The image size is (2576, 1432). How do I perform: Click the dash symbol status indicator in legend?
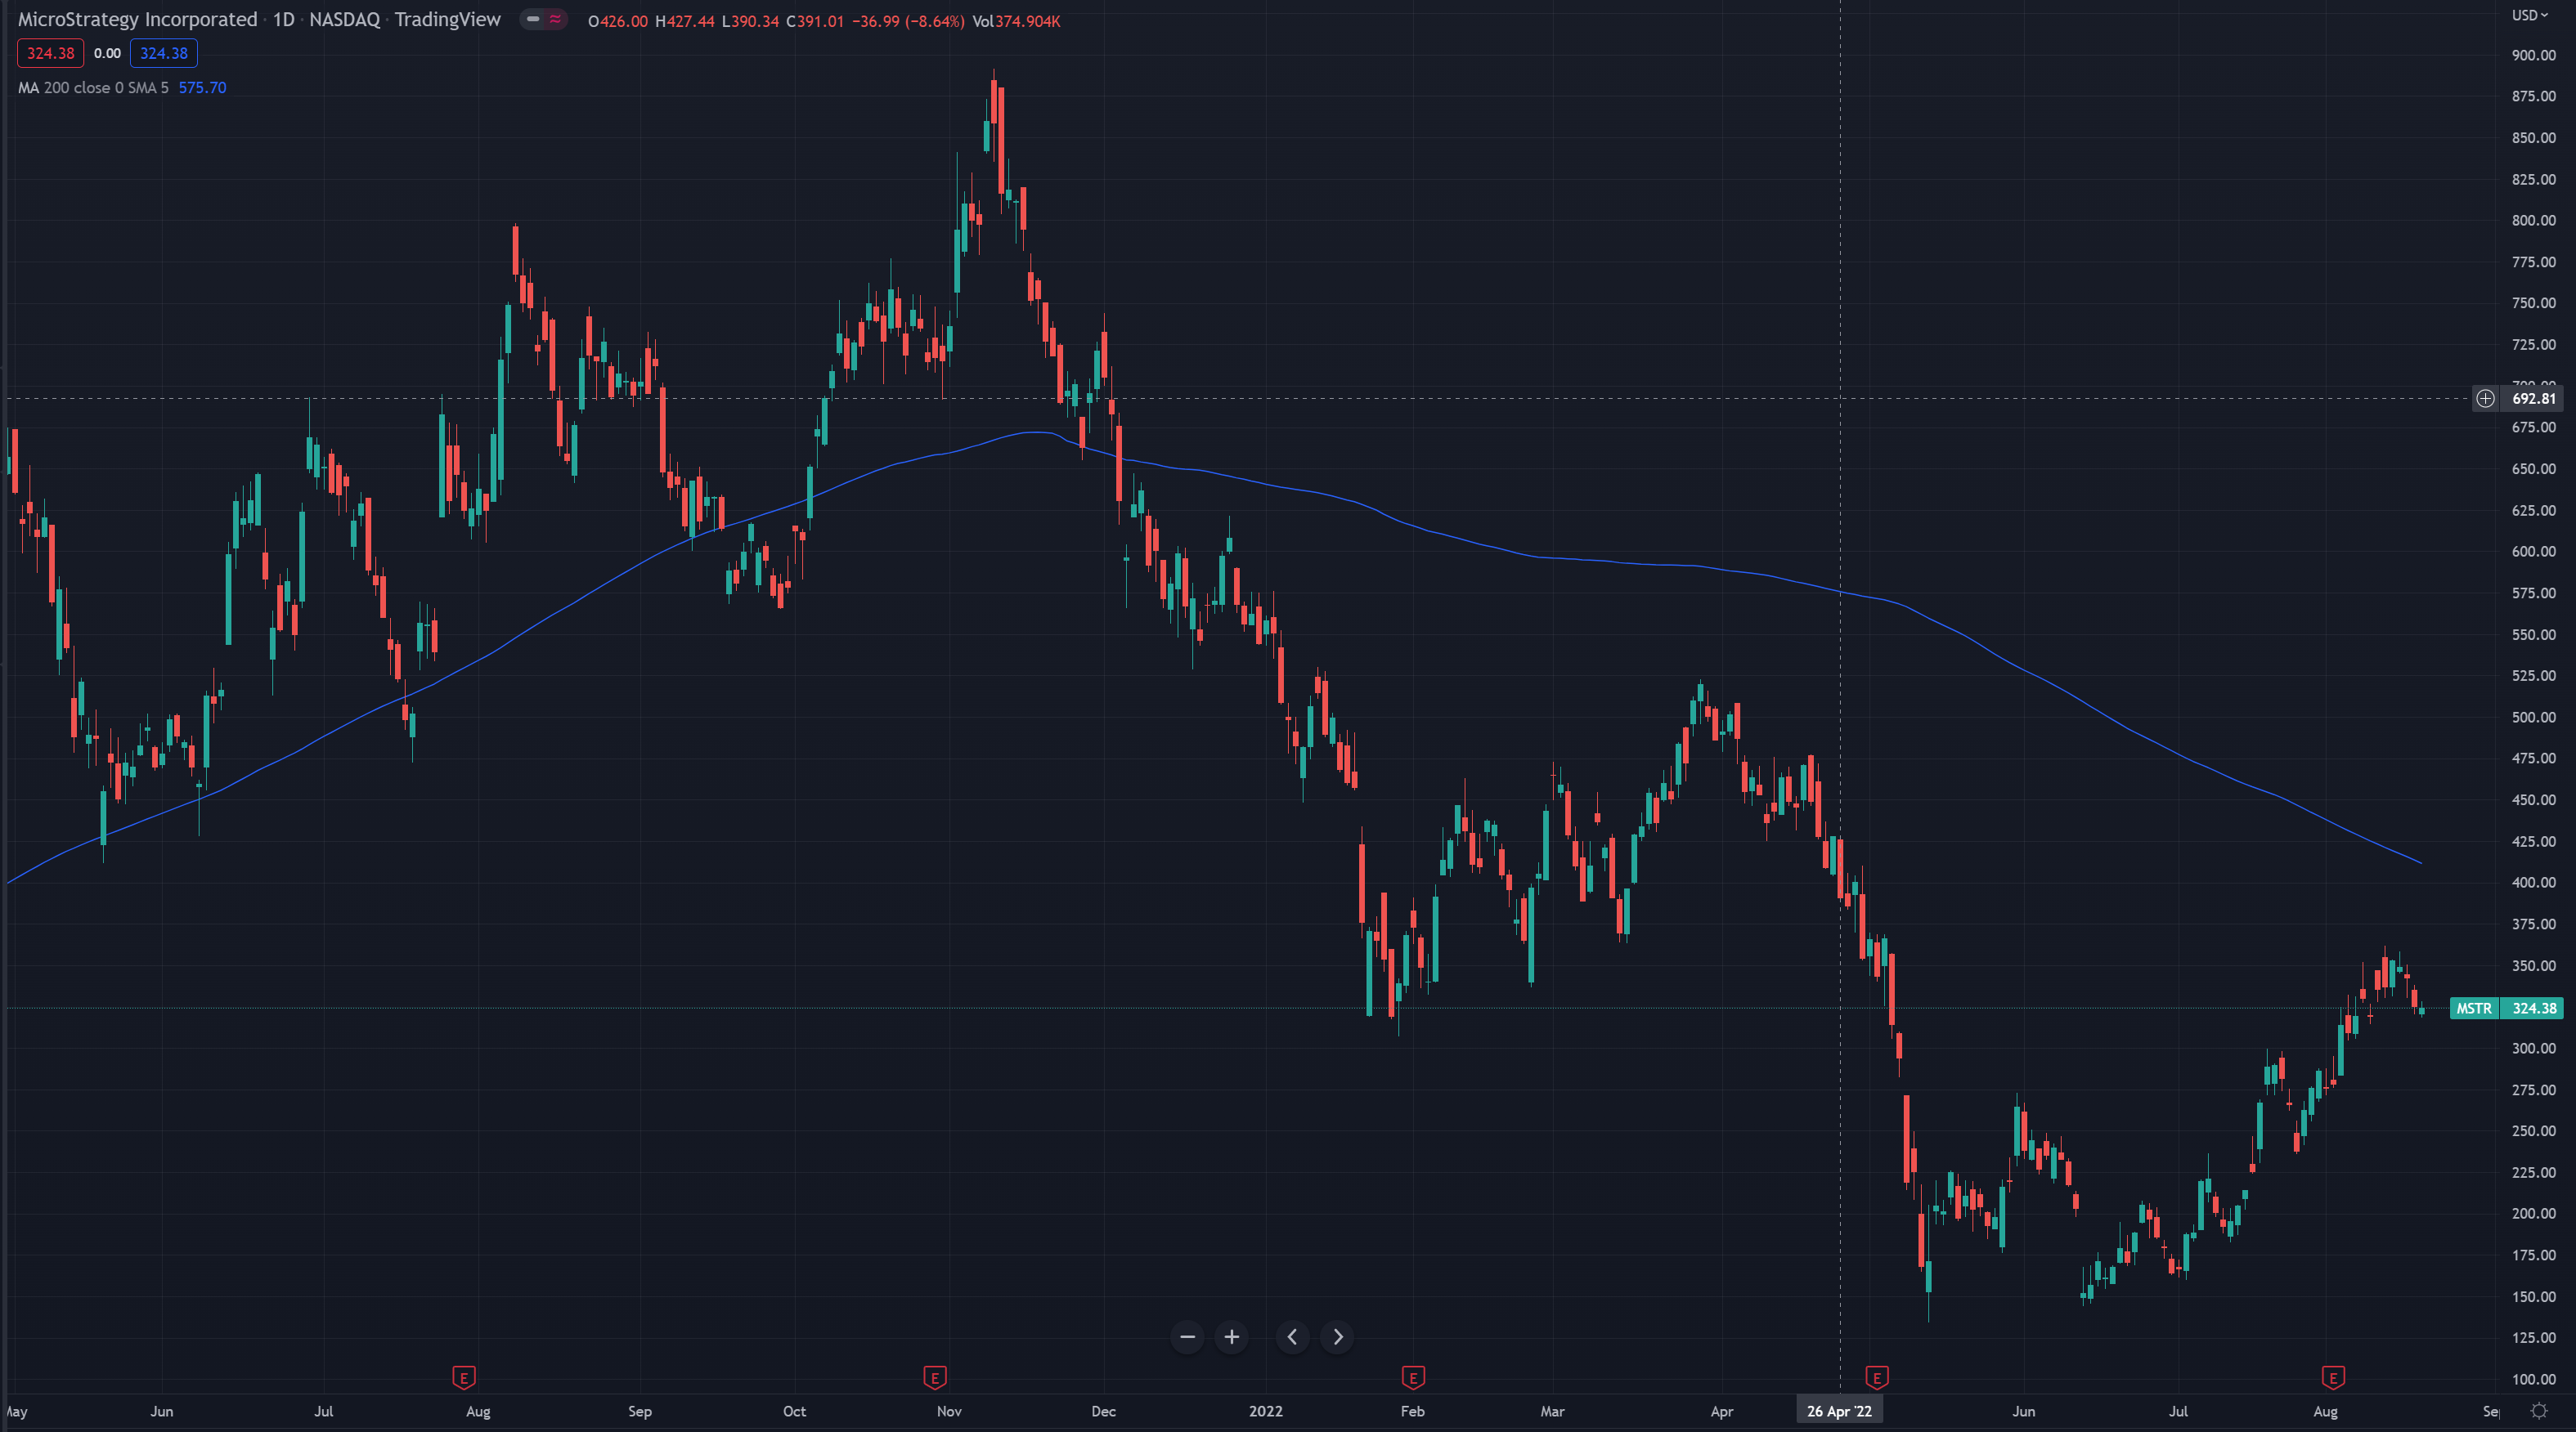coord(533,19)
